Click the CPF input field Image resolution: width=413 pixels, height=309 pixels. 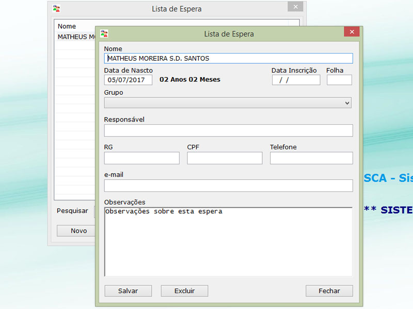[x=225, y=158]
